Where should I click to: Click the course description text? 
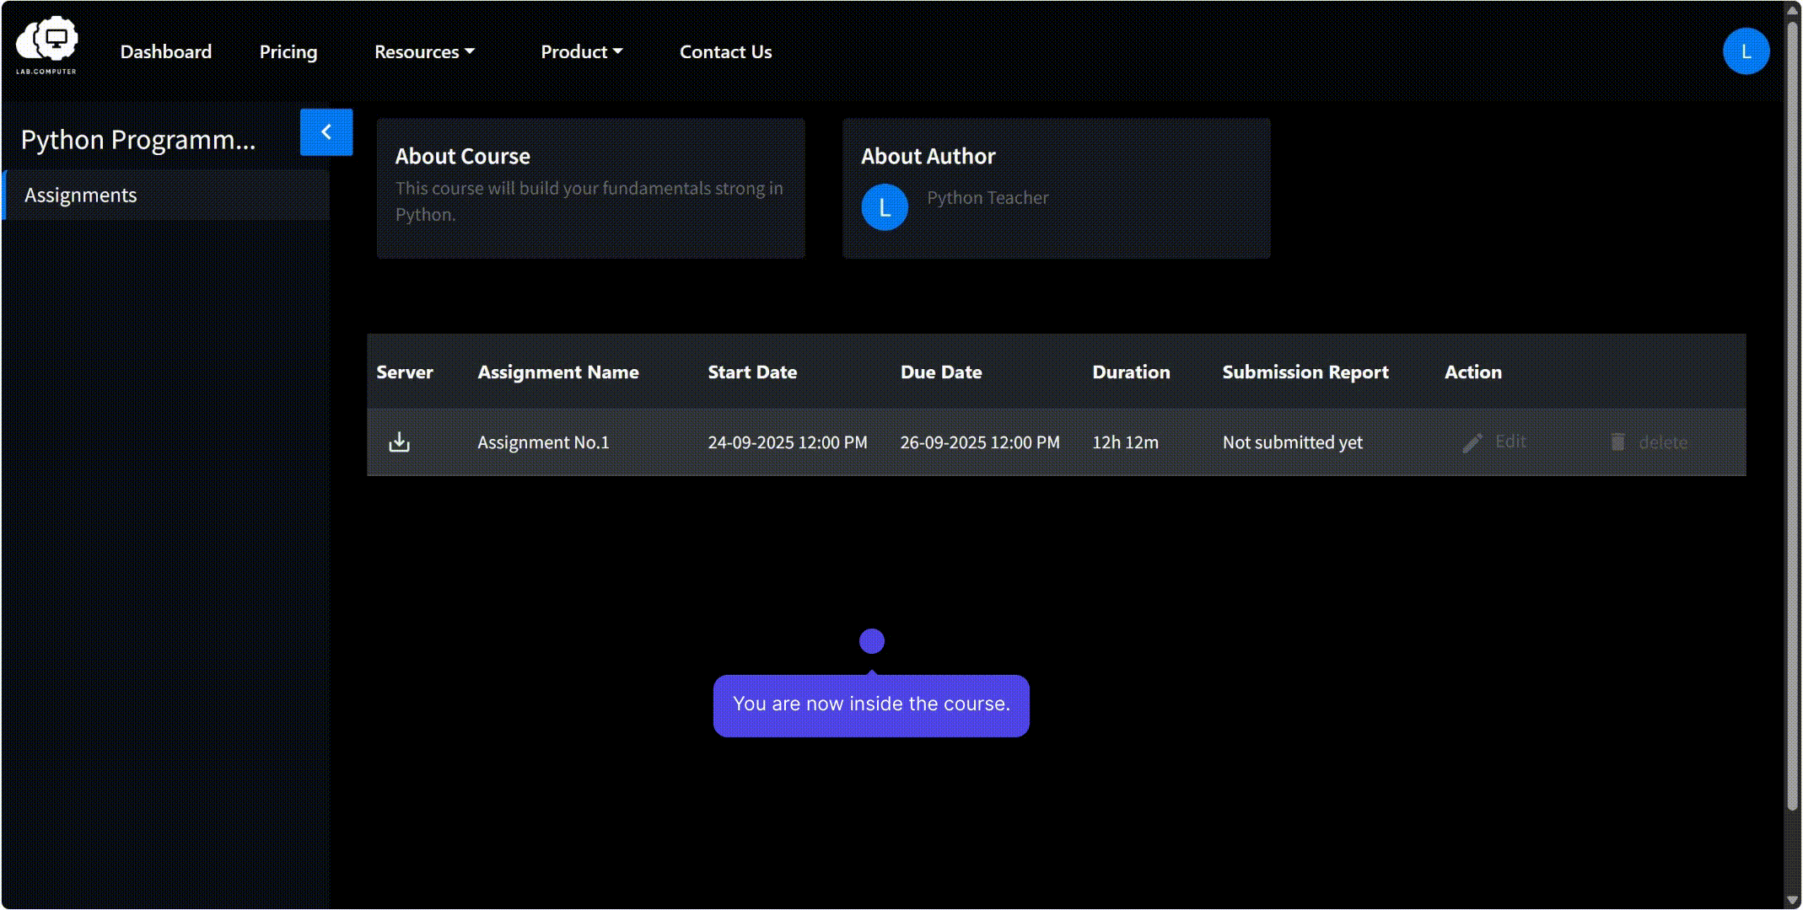(589, 201)
